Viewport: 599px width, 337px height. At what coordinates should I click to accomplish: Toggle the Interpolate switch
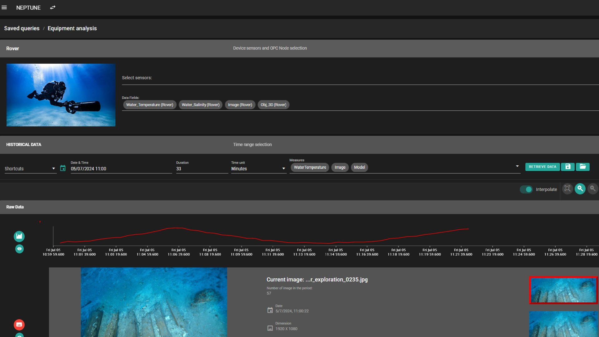click(526, 189)
